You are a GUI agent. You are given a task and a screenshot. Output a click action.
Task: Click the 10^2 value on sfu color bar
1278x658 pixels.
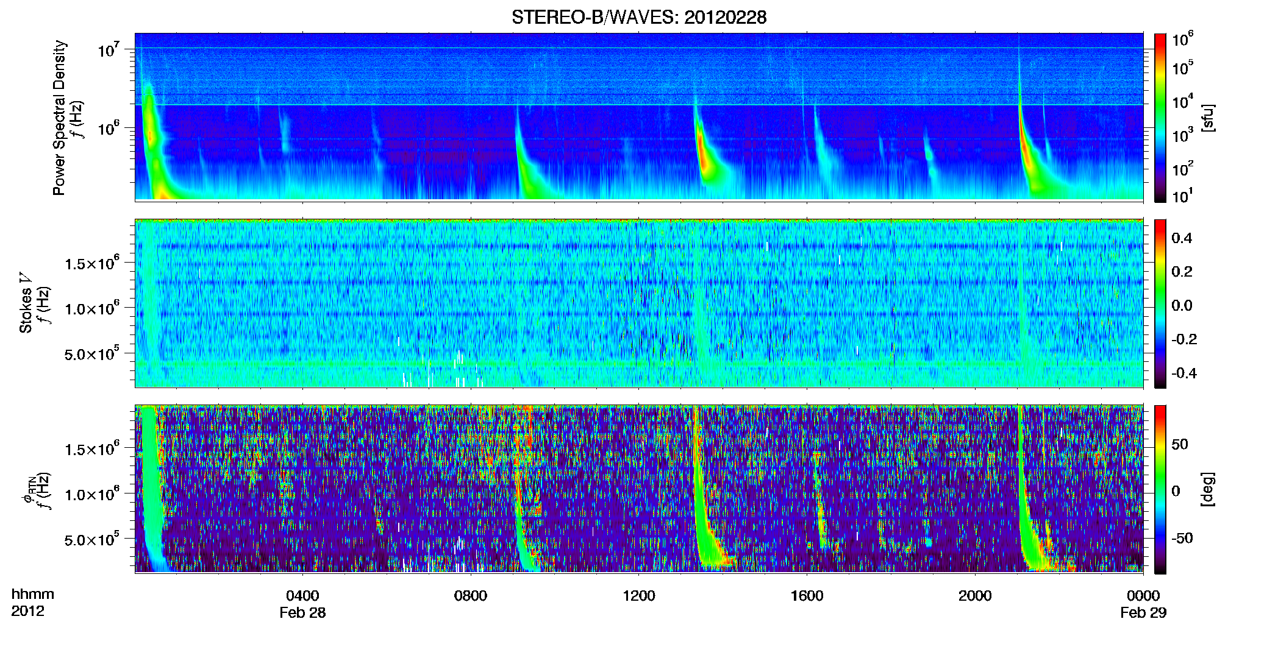point(1183,169)
